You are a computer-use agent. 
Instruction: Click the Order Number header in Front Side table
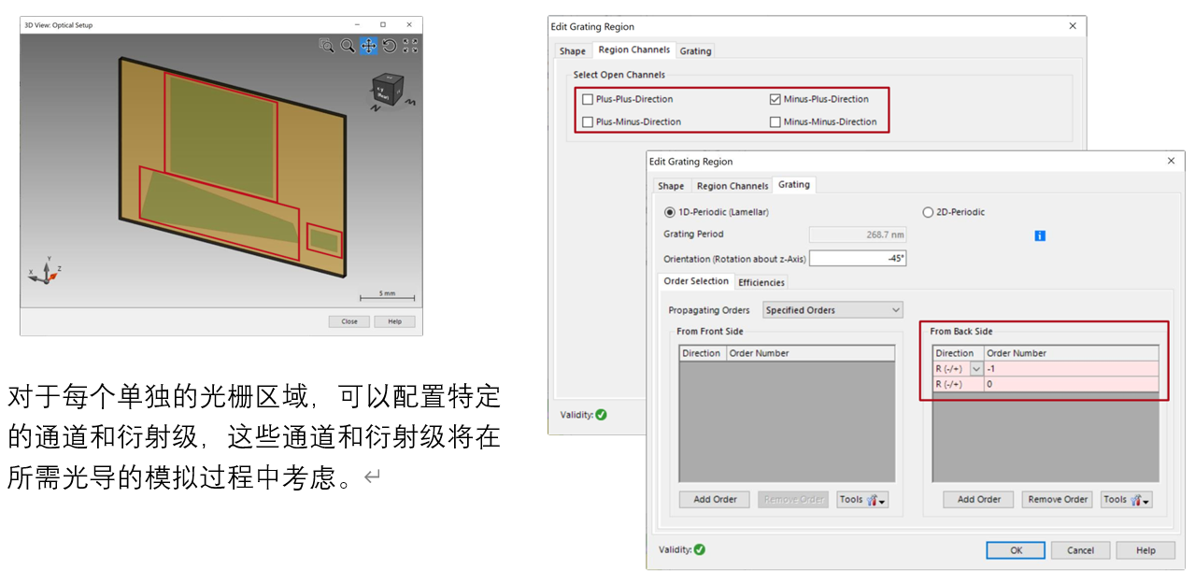coord(810,353)
